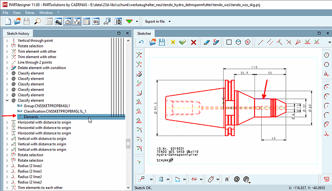The width and height of the screenshot is (332, 191).
Task: Click the red X cancel icon in Sketcher
Action: [193, 42]
